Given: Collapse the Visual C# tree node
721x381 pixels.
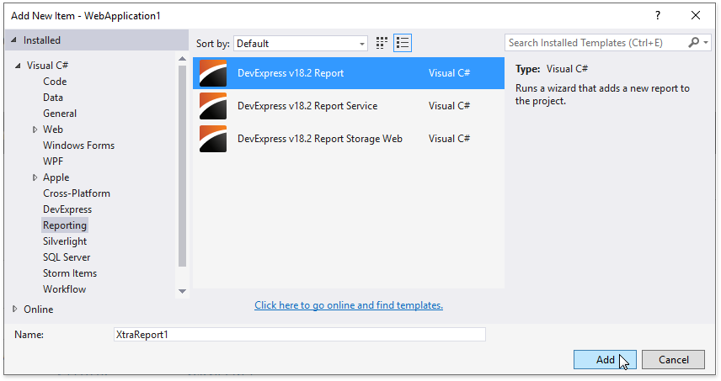Looking at the screenshot, I should pyautogui.click(x=19, y=66).
